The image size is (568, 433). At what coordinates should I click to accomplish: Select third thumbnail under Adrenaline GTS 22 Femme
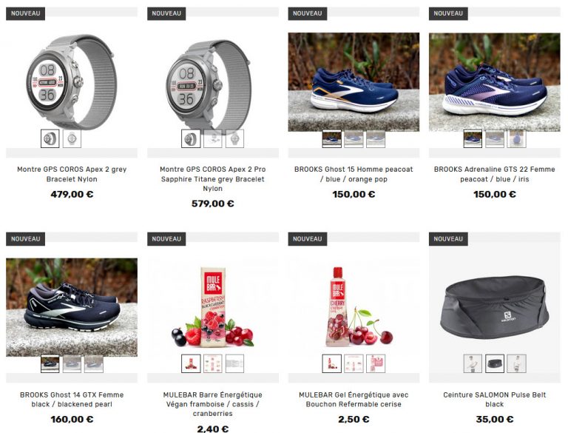[x=516, y=138]
